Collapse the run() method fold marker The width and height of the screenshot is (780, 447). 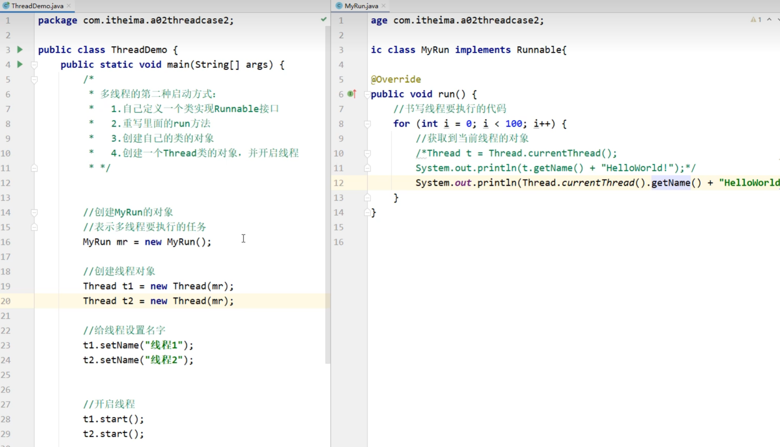(366, 94)
